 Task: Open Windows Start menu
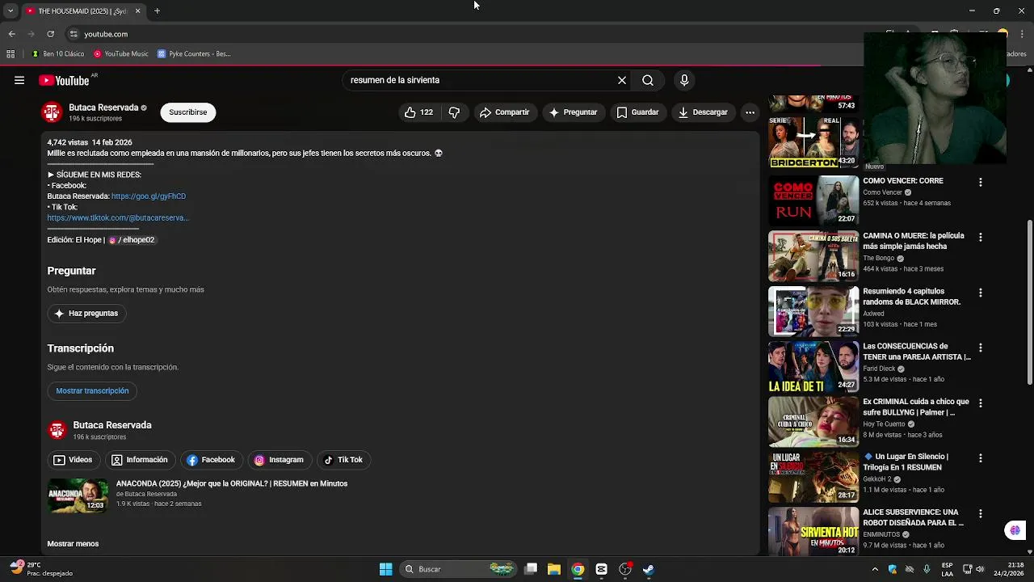(x=386, y=569)
